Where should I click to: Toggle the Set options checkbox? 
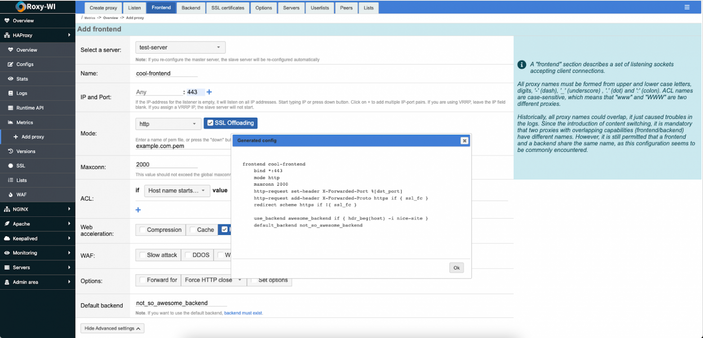tap(254, 280)
